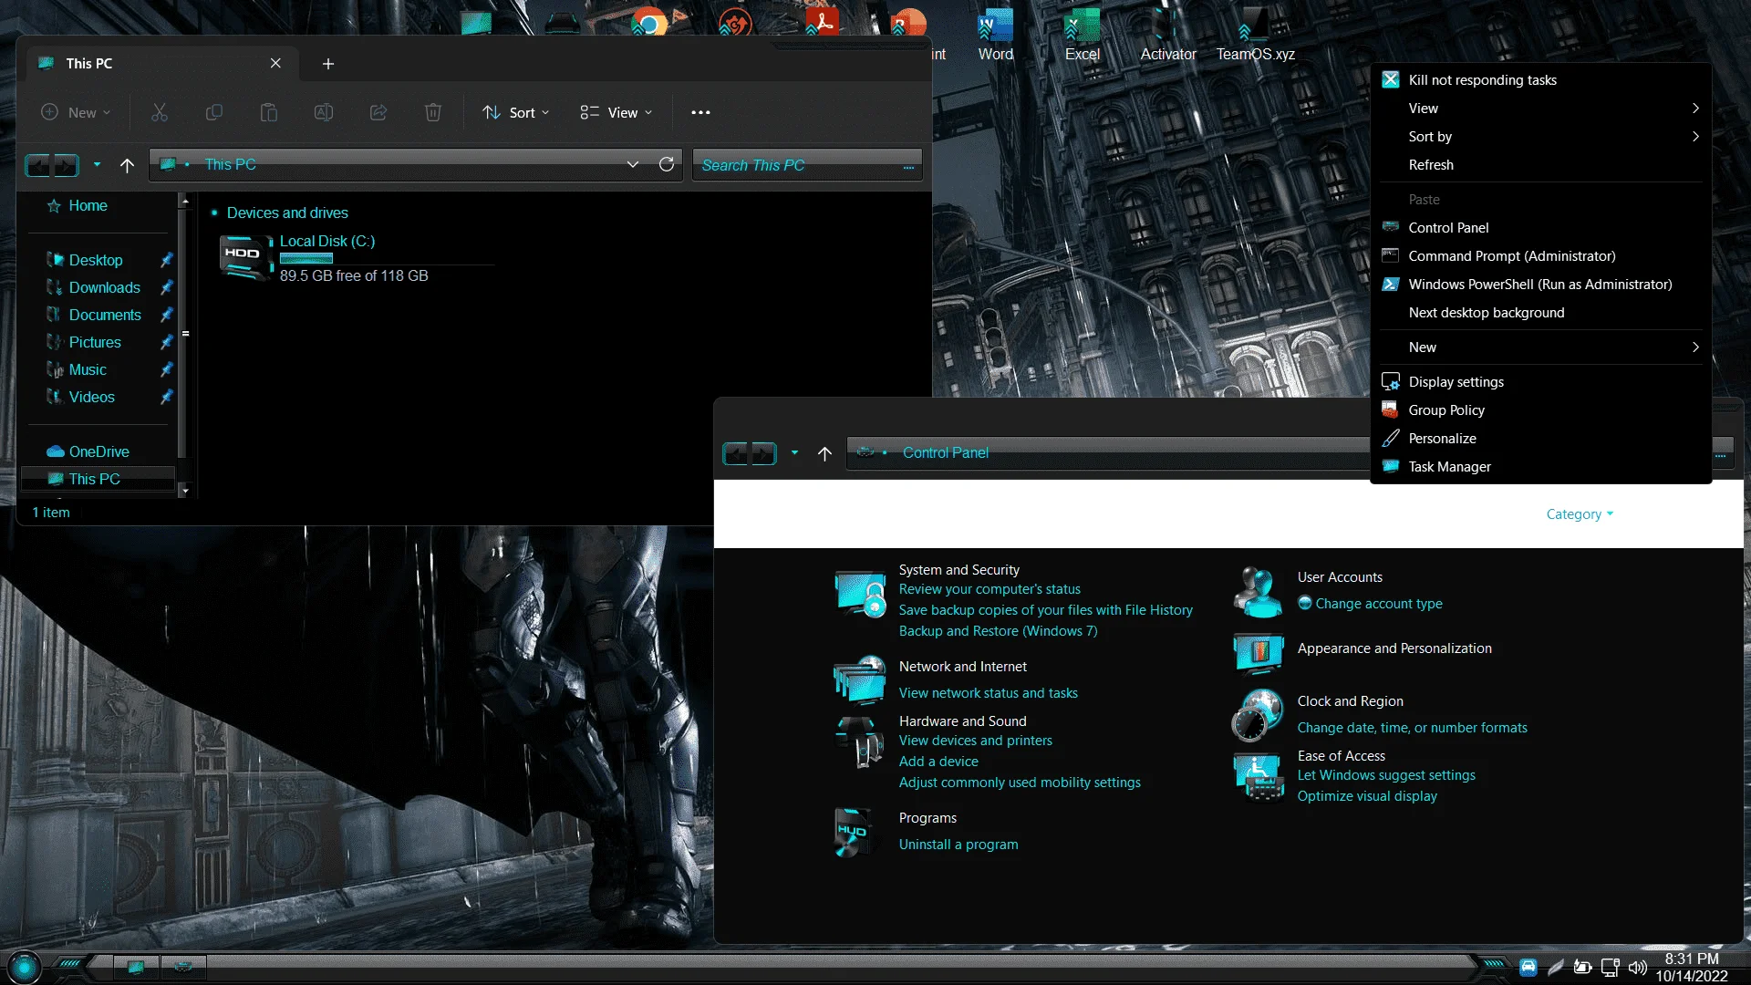
Task: Click the Ease of Access icon
Action: 1259,776
